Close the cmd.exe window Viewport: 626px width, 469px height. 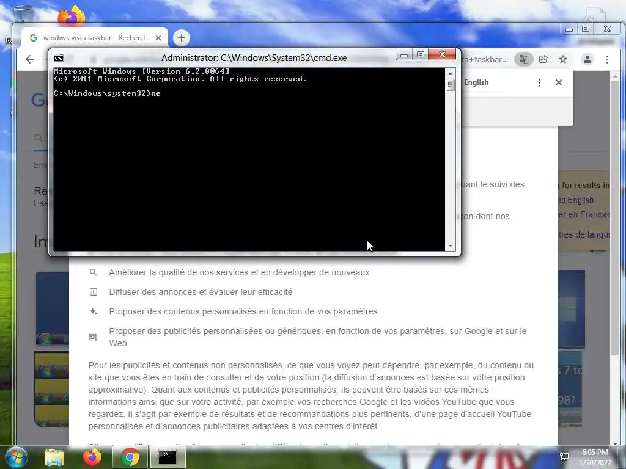coord(442,54)
